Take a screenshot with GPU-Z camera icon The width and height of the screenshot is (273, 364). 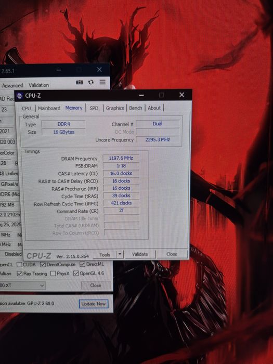point(80,82)
